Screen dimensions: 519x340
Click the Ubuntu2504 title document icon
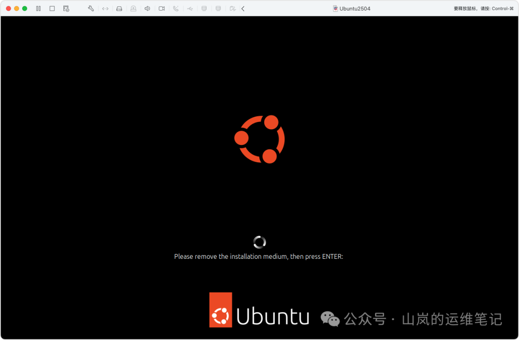coord(335,9)
